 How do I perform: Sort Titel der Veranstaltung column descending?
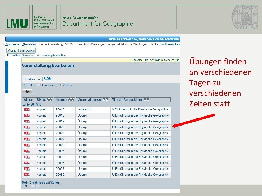148,99
